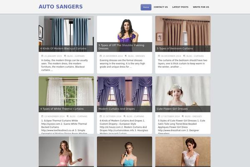Click 'Modern Curtains And Drapes' title
250x167 pixels.
tap(117, 109)
